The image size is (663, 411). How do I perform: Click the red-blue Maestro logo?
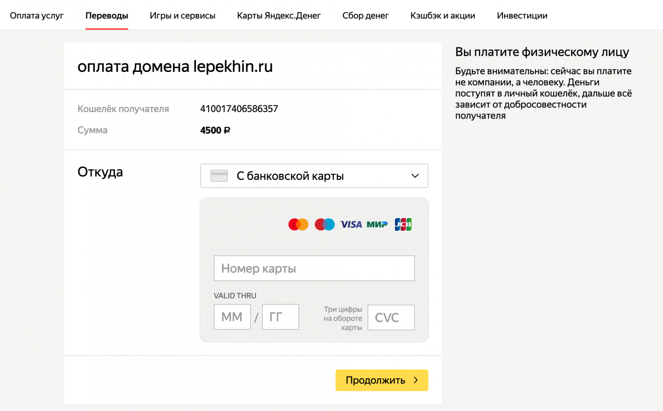(325, 224)
